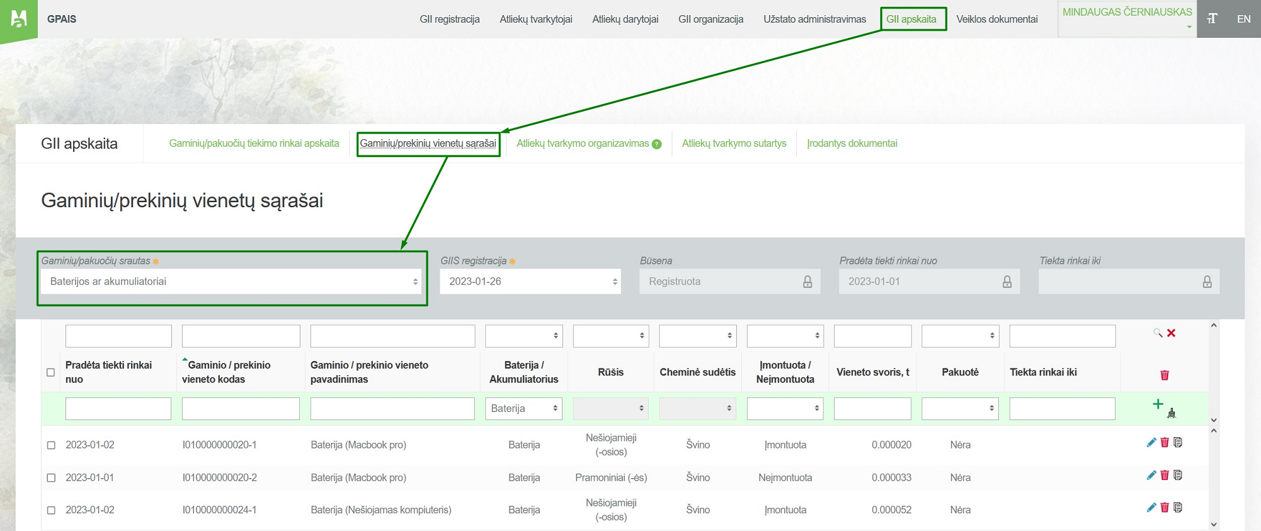Delete the I010000000020-2 row with trash icon
Image resolution: width=1261 pixels, height=531 pixels.
(x=1164, y=475)
